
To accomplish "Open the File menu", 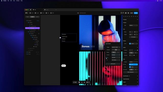I will [8, 1].
